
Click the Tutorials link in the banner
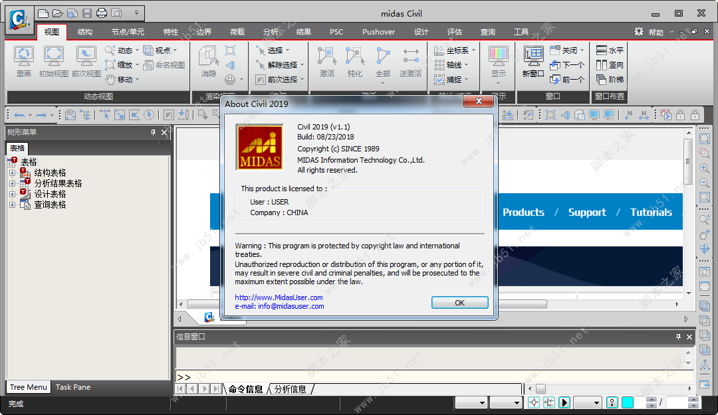pos(651,212)
